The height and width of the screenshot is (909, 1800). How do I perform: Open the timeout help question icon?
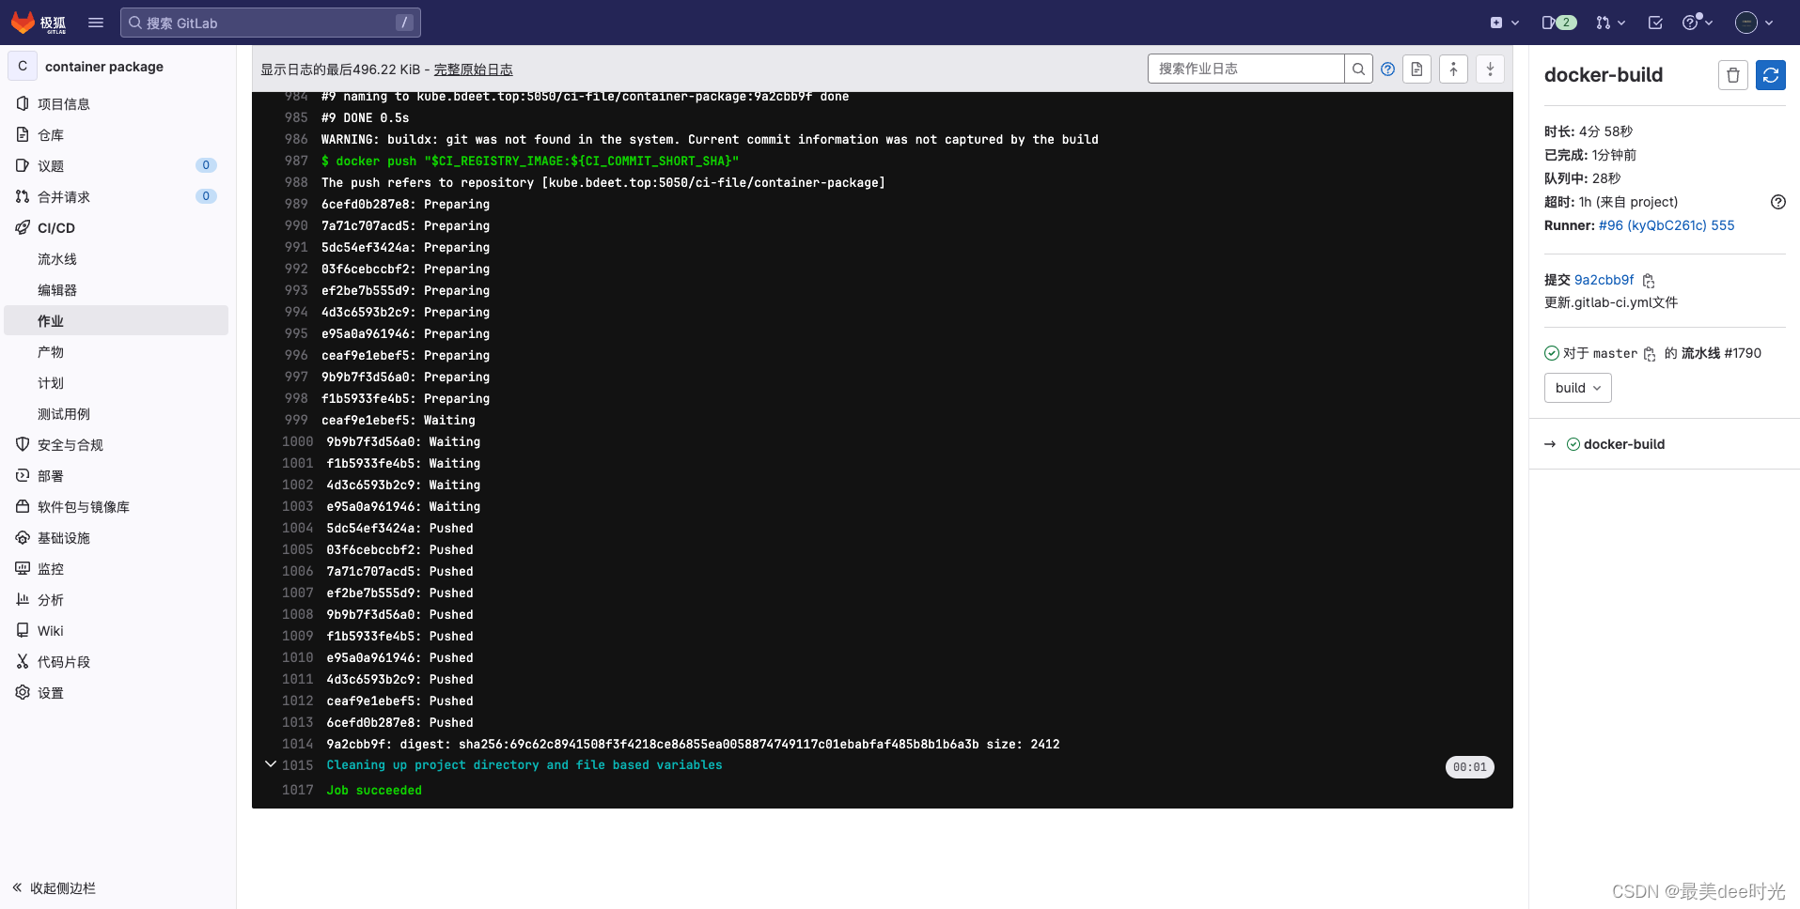point(1778,202)
